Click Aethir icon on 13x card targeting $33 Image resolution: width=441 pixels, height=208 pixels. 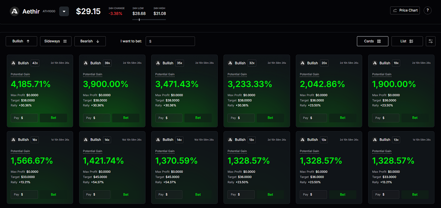375,140
